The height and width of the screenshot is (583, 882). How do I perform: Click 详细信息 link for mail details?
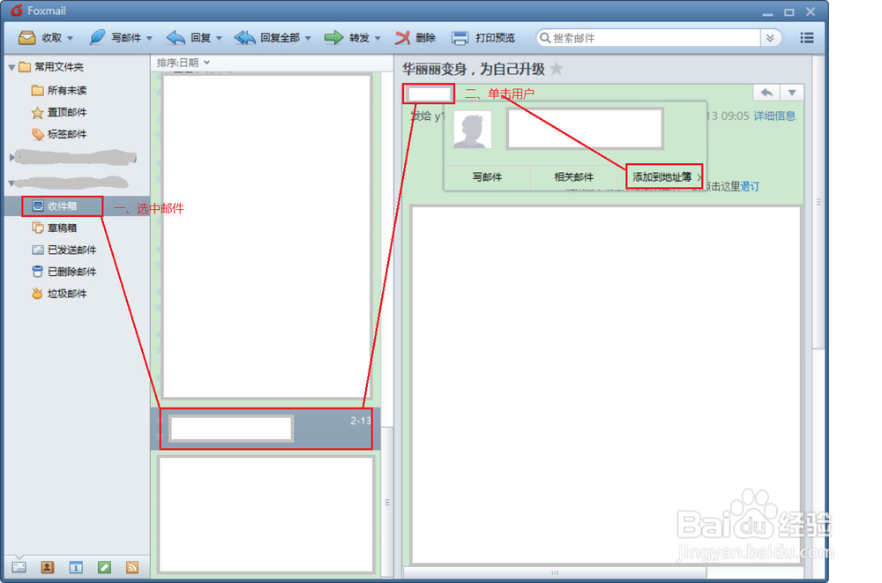tap(774, 116)
